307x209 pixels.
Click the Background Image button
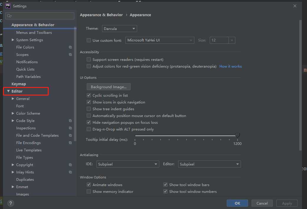click(109, 87)
